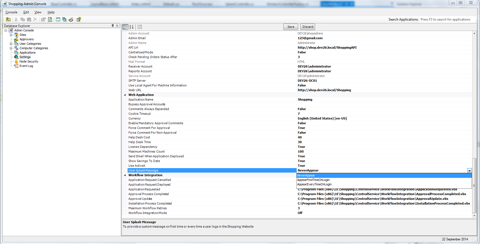Open the Event Log tree node
The image size is (480, 244).
[26, 66]
